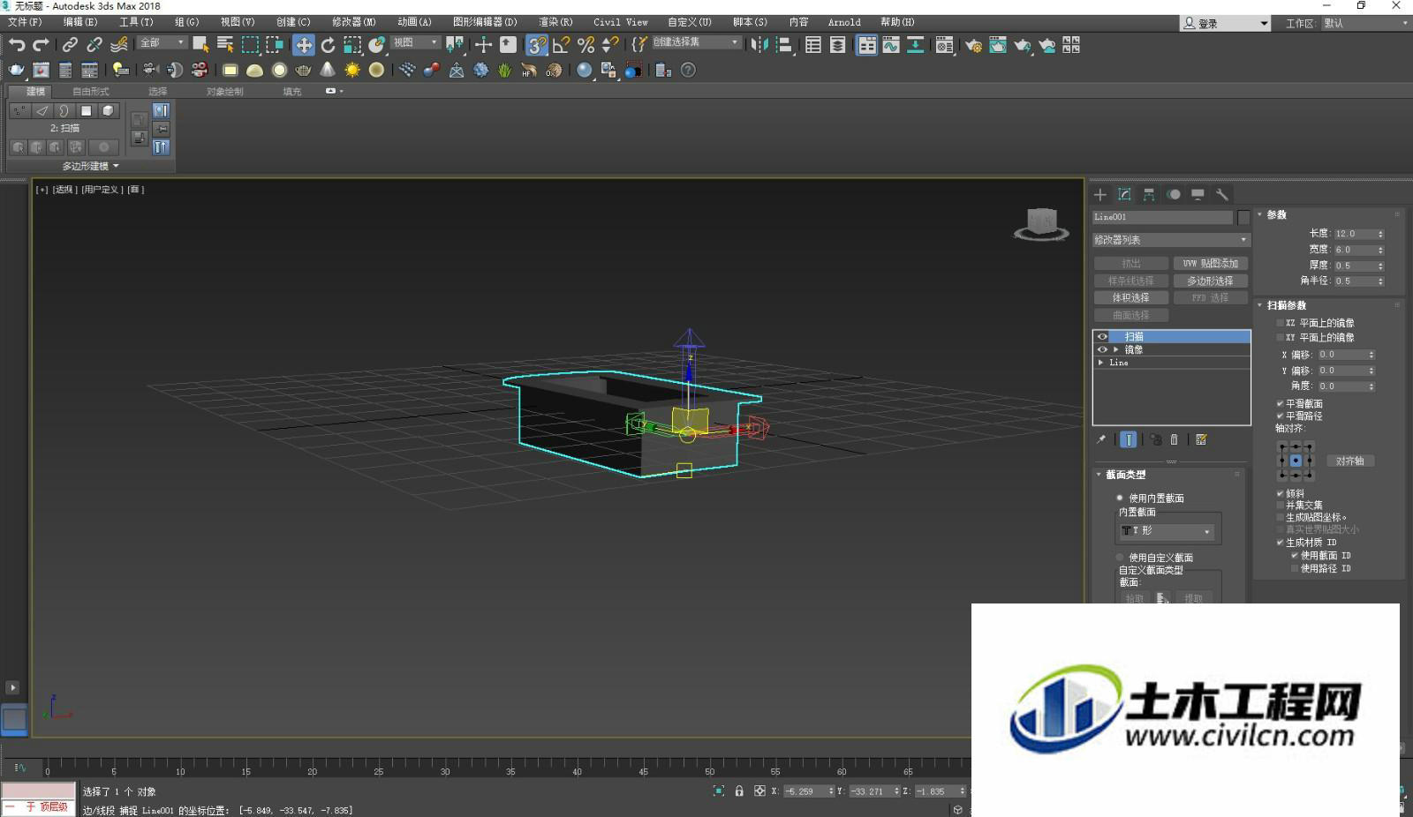Activate the Select and Rotate tool

tap(329, 45)
